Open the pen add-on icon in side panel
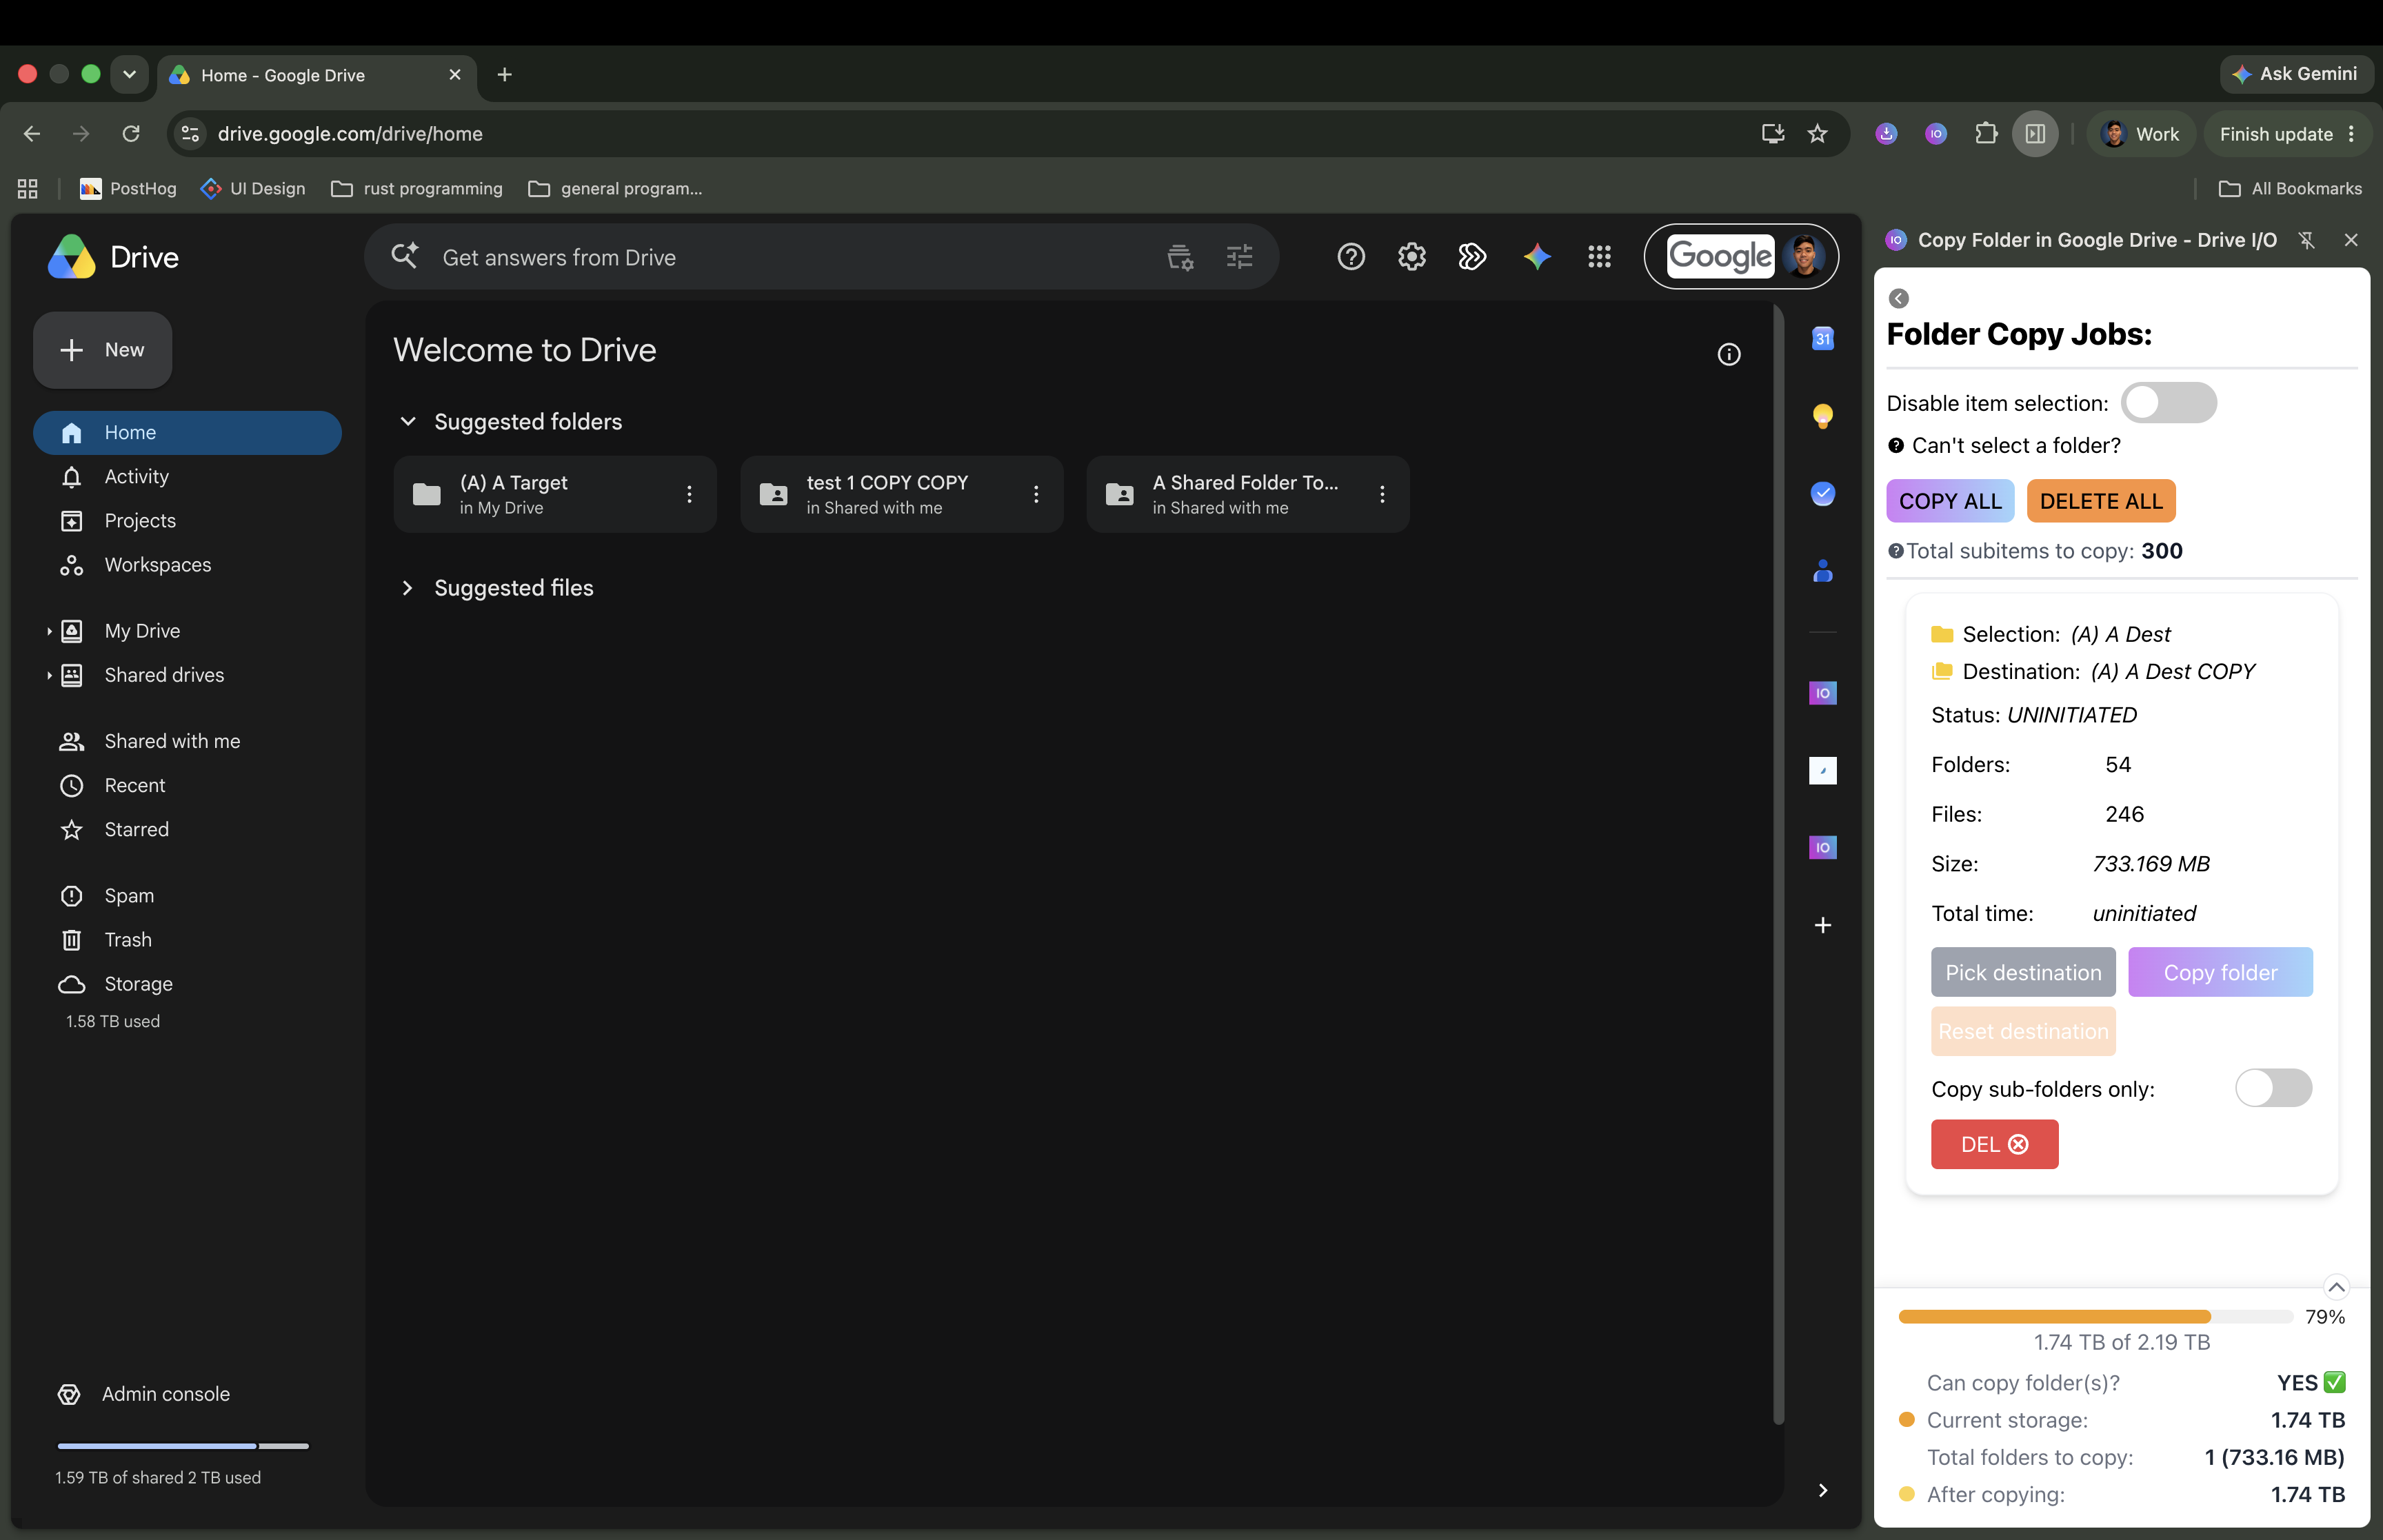Viewport: 2383px width, 1540px height. point(1822,770)
